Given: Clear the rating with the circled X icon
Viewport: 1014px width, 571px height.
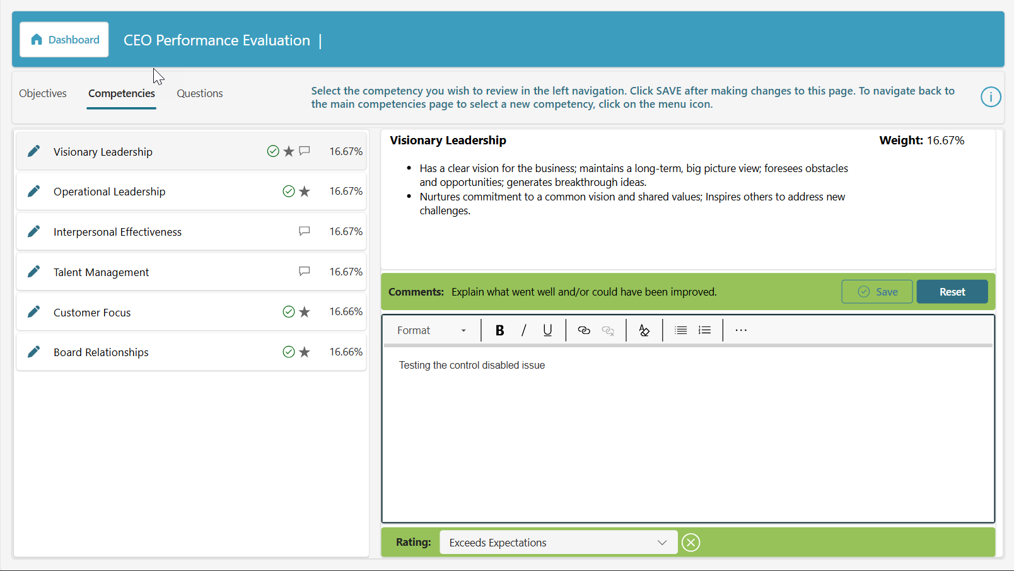Looking at the screenshot, I should point(691,543).
